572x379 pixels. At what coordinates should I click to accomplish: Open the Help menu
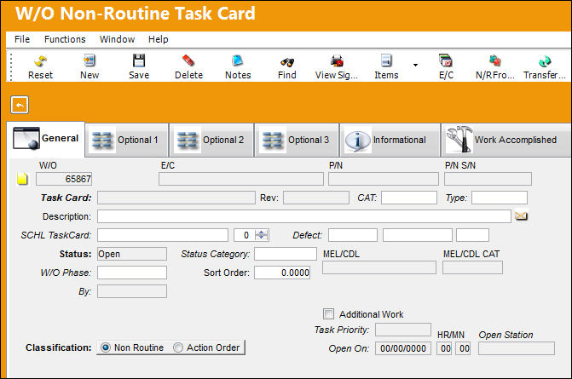[x=158, y=39]
